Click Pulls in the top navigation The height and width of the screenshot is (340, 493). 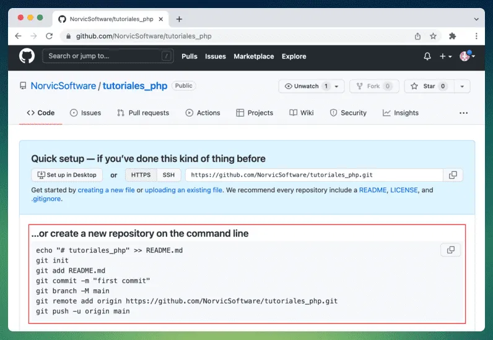click(x=190, y=56)
